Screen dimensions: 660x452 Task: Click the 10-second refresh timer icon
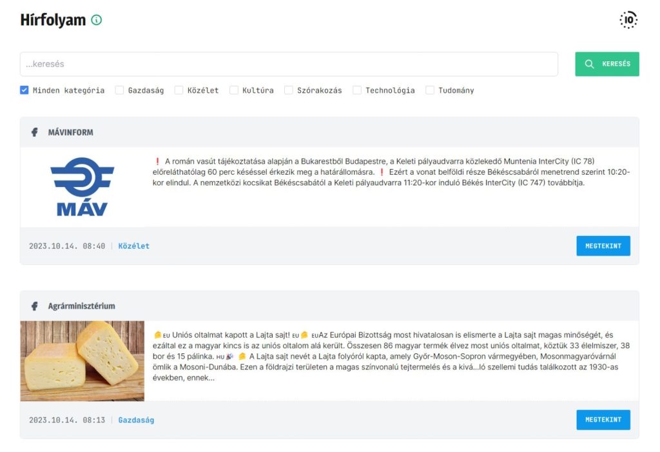pyautogui.click(x=628, y=20)
